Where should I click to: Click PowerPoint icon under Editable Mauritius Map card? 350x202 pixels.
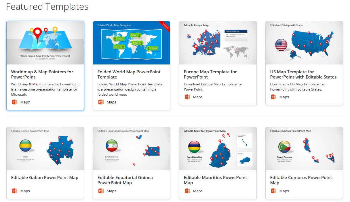tap(187, 191)
